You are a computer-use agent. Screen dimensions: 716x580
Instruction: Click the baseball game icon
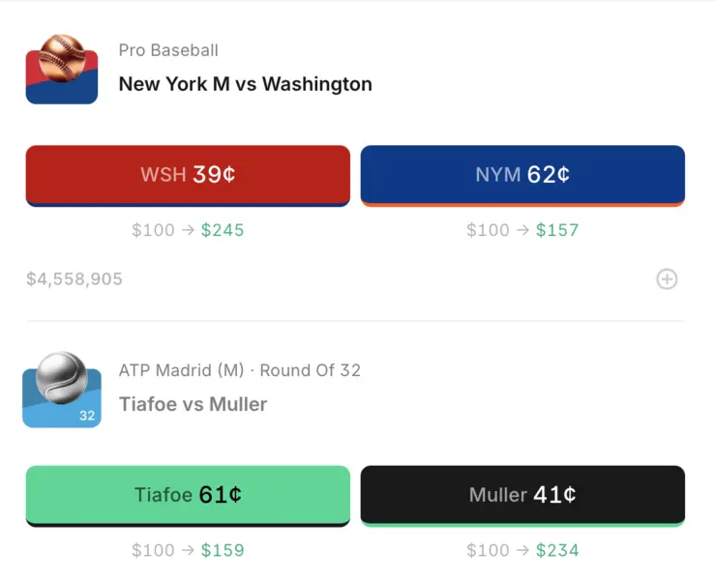click(x=61, y=70)
